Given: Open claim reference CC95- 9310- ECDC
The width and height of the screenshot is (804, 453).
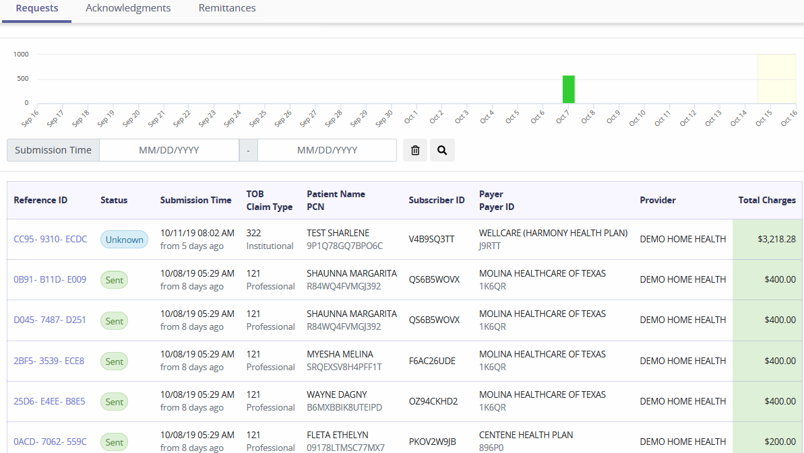Looking at the screenshot, I should [x=50, y=239].
